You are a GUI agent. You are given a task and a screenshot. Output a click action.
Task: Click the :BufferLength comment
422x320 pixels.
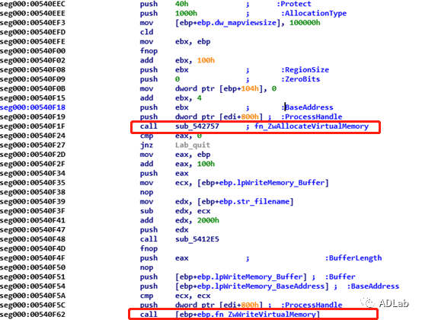point(353,258)
